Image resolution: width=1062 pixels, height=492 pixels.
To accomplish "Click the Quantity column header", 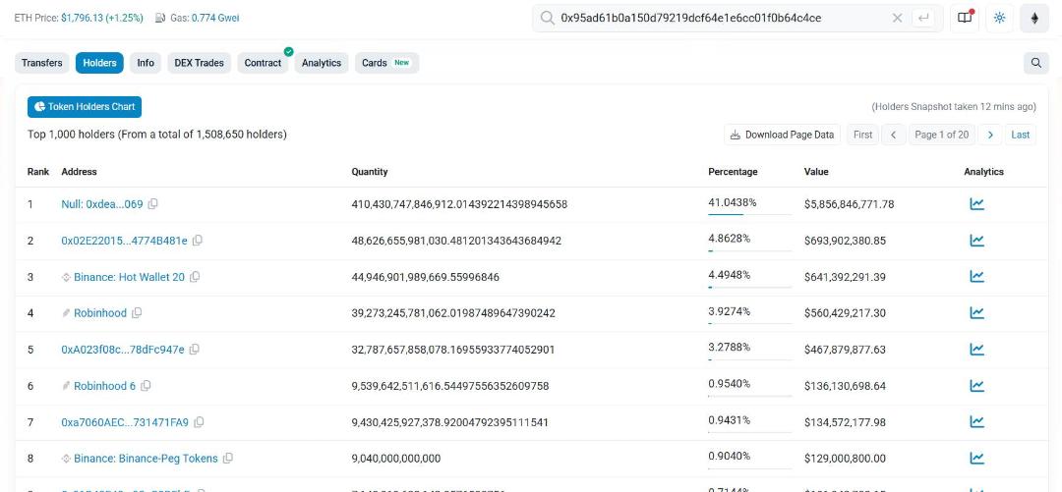I will pyautogui.click(x=370, y=172).
